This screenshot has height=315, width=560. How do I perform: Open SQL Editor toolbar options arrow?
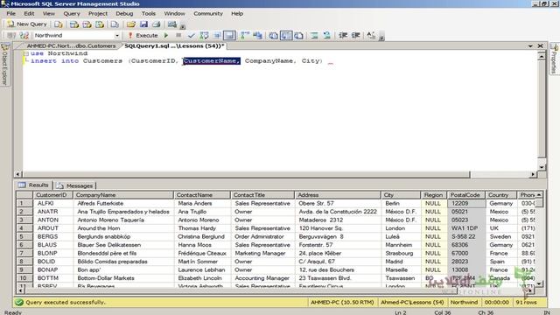381,37
